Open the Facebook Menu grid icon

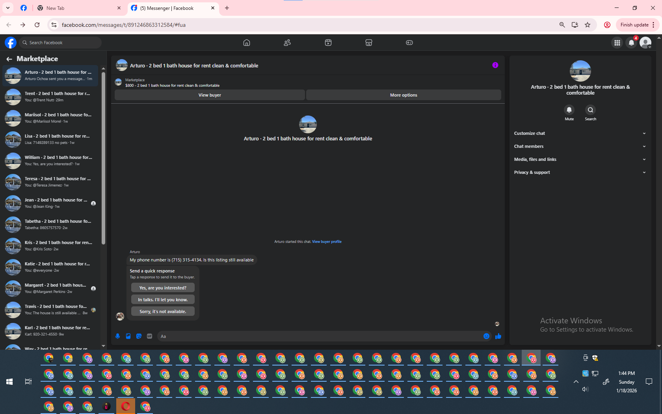pyautogui.click(x=617, y=43)
